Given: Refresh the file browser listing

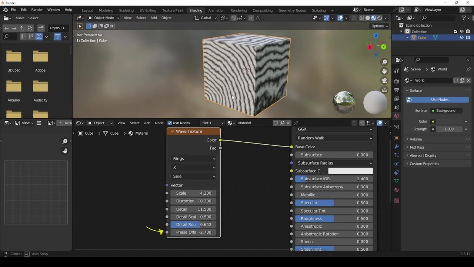Looking at the screenshot, I should pos(30,28).
